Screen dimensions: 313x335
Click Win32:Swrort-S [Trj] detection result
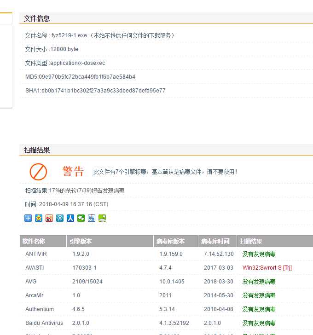point(267,268)
